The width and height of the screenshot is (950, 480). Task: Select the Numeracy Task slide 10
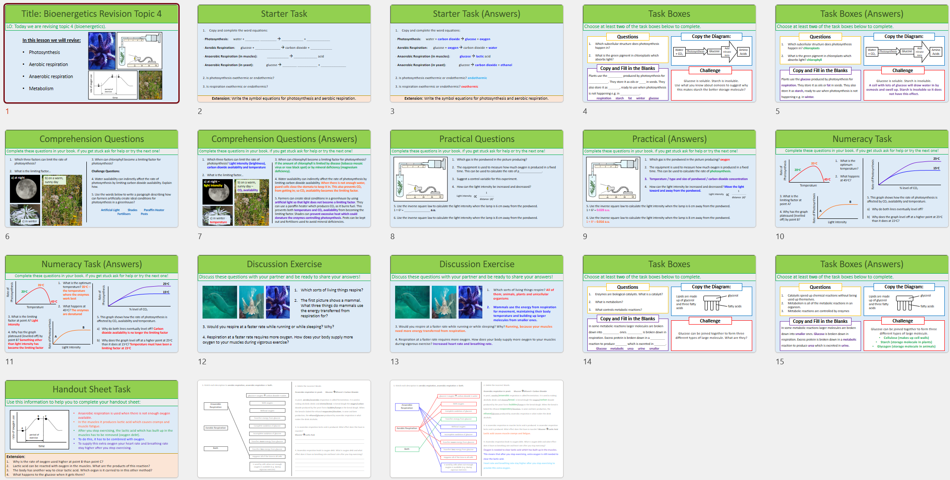[x=862, y=179]
